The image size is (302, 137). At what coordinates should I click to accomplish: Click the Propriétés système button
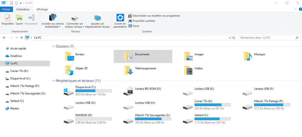click(142, 21)
